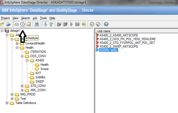Select job AS400_2_ODS_PH_POL_YENI_YENILEME
This screenshot has width=178, height=113.
pyautogui.click(x=127, y=39)
